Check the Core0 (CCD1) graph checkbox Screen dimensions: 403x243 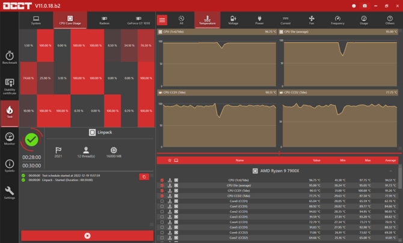click(x=162, y=201)
